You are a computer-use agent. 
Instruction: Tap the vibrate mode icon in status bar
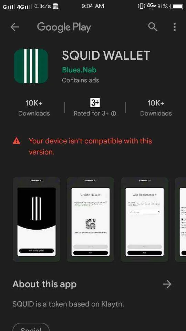pyautogui.click(x=141, y=6)
